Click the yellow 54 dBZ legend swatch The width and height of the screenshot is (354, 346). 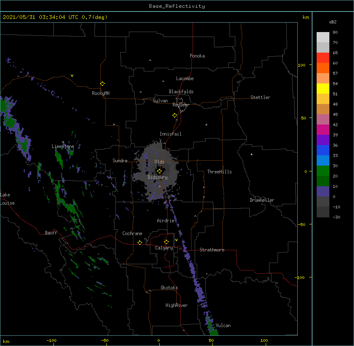323,88
